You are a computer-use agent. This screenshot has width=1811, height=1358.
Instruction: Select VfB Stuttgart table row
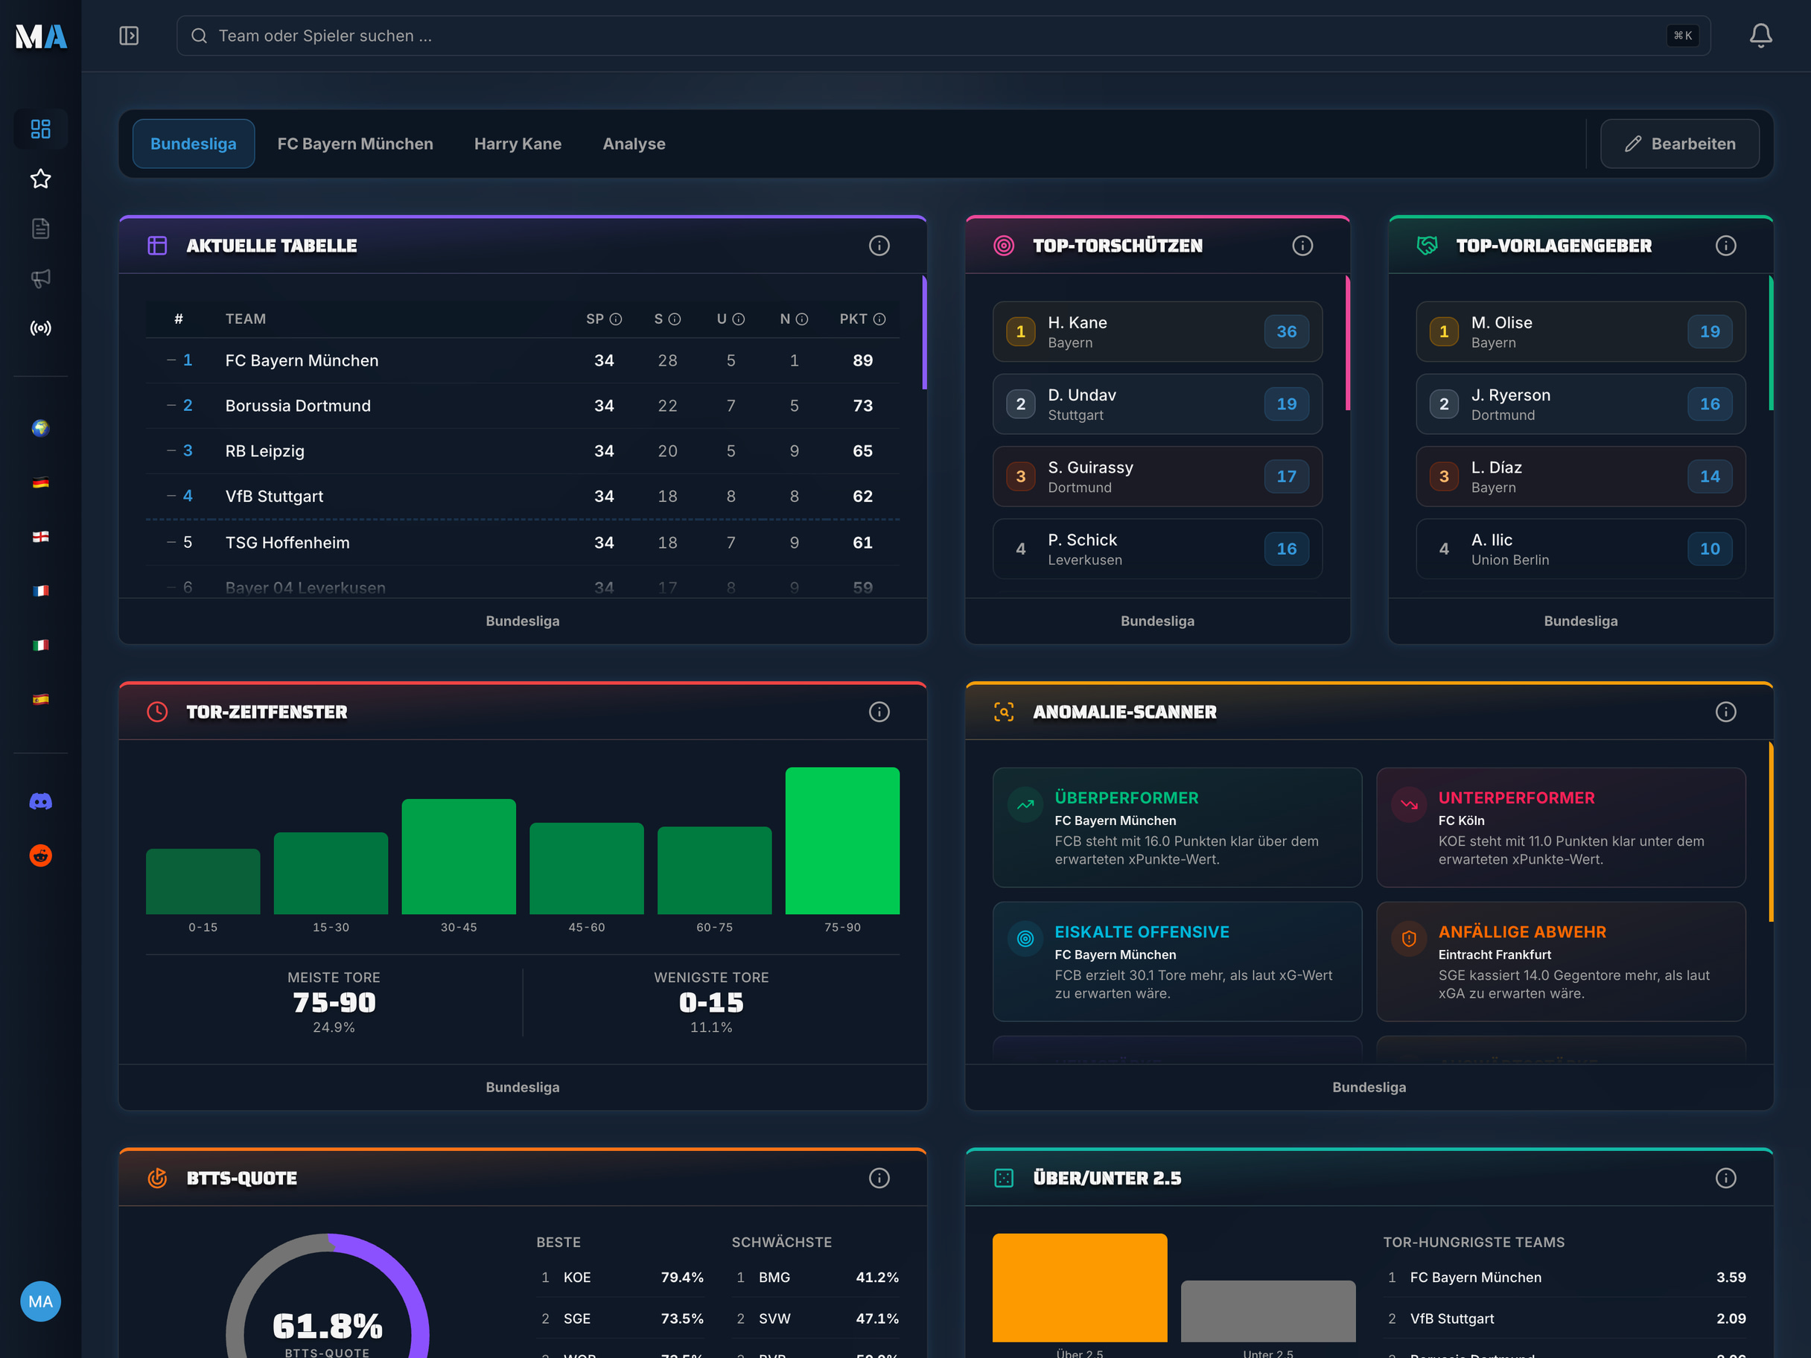pos(522,496)
